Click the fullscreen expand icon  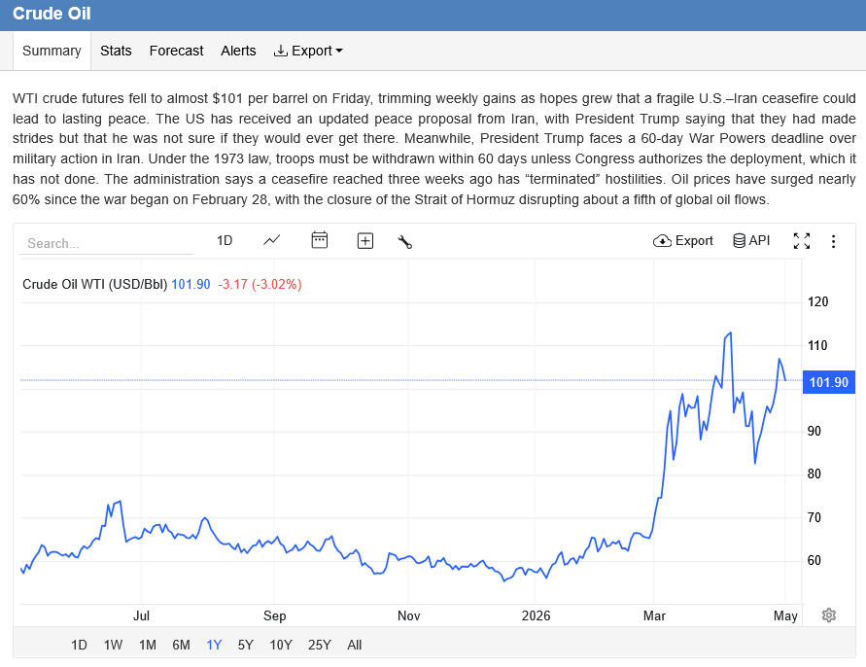click(x=802, y=241)
